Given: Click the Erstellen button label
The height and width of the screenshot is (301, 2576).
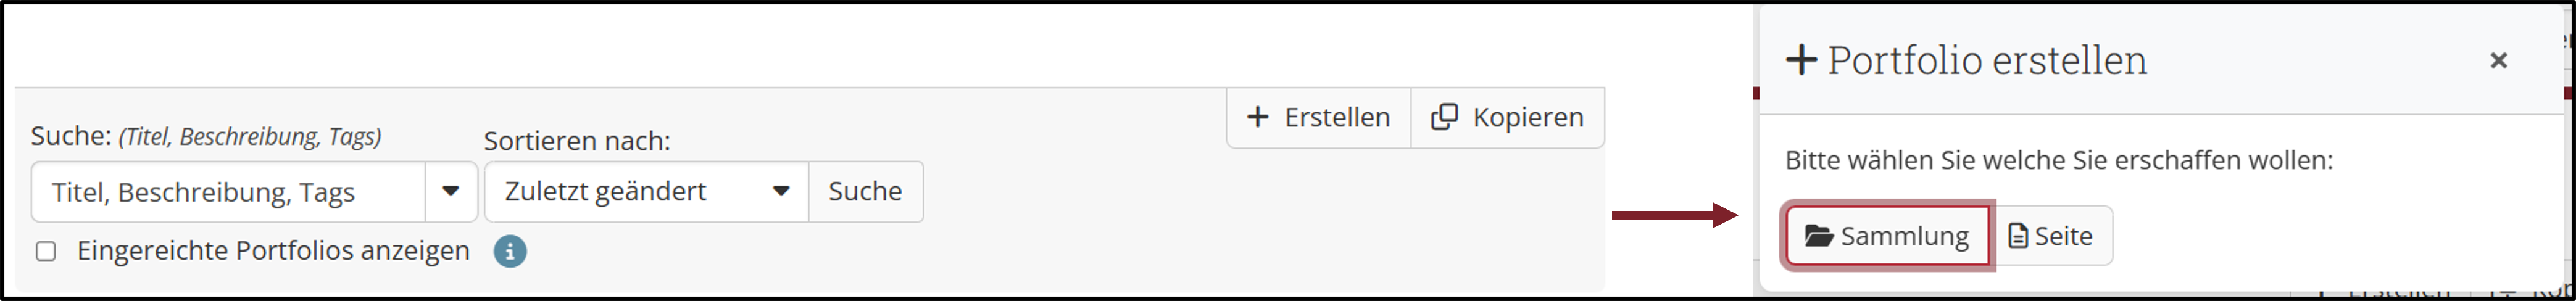Looking at the screenshot, I should (x=1337, y=117).
